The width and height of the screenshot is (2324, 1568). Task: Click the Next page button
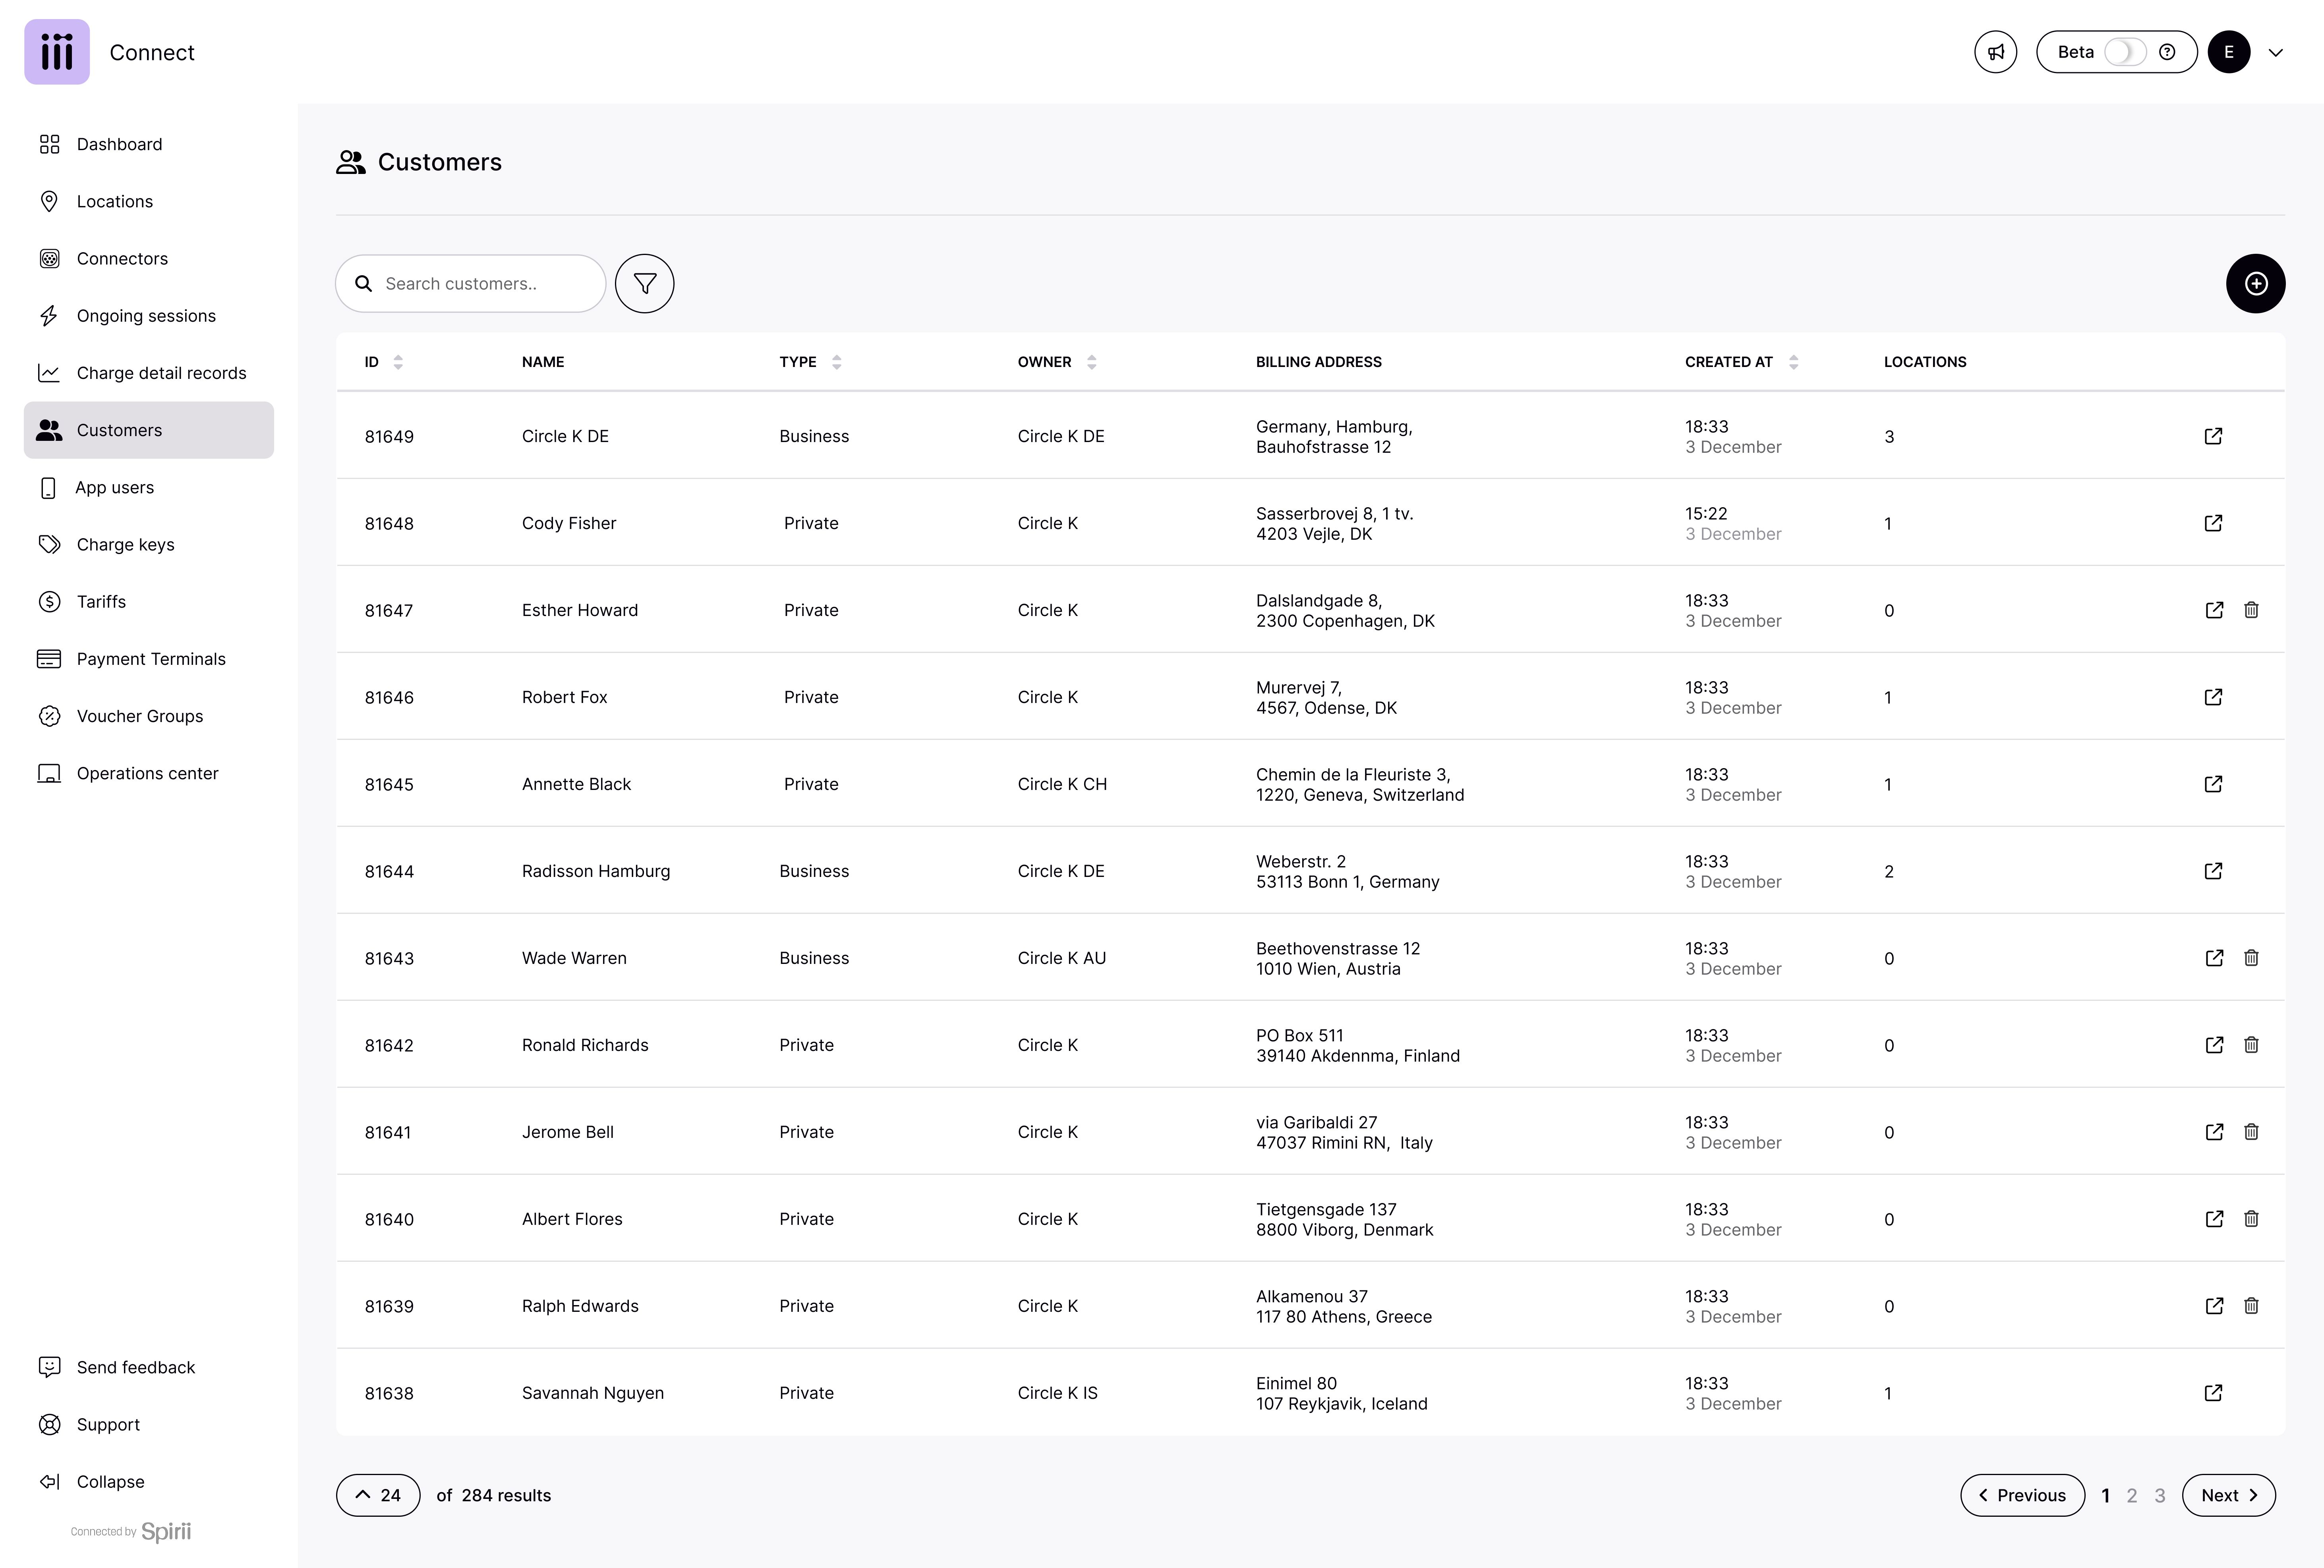point(2228,1495)
